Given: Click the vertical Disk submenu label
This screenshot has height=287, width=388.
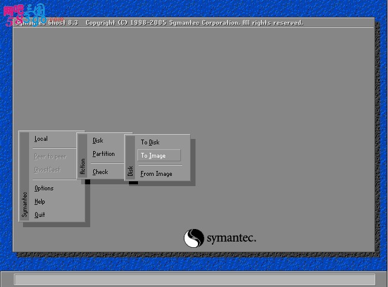Looking at the screenshot, I should point(130,171).
